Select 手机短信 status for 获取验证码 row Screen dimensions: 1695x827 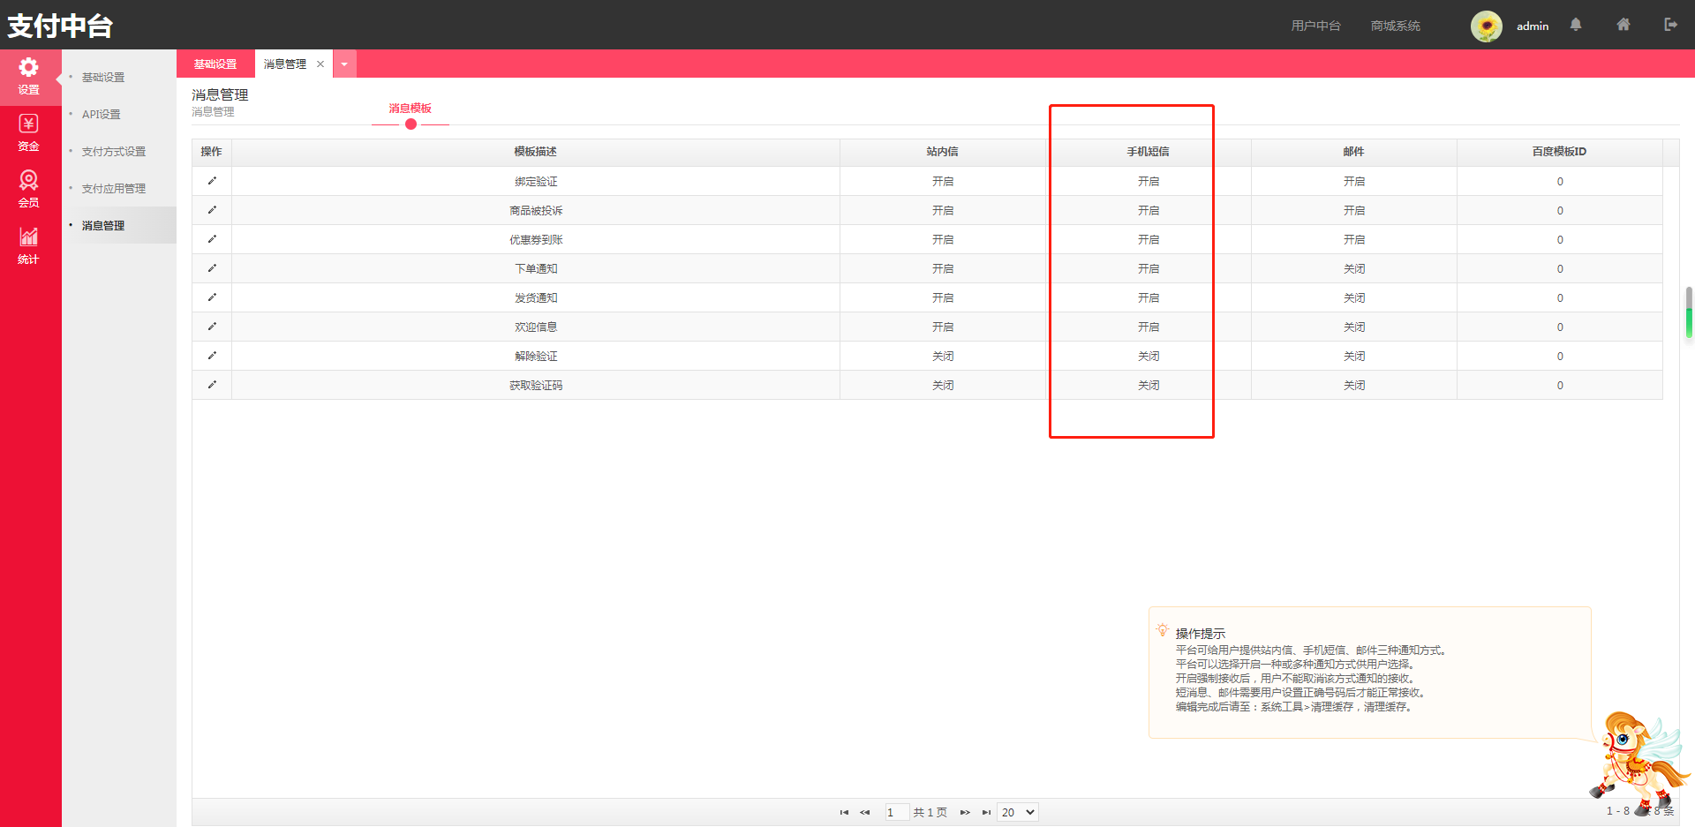pyautogui.click(x=1149, y=385)
